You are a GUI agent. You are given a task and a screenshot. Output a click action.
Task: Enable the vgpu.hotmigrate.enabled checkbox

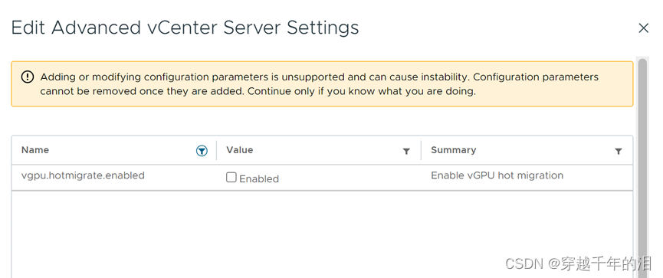tap(231, 178)
